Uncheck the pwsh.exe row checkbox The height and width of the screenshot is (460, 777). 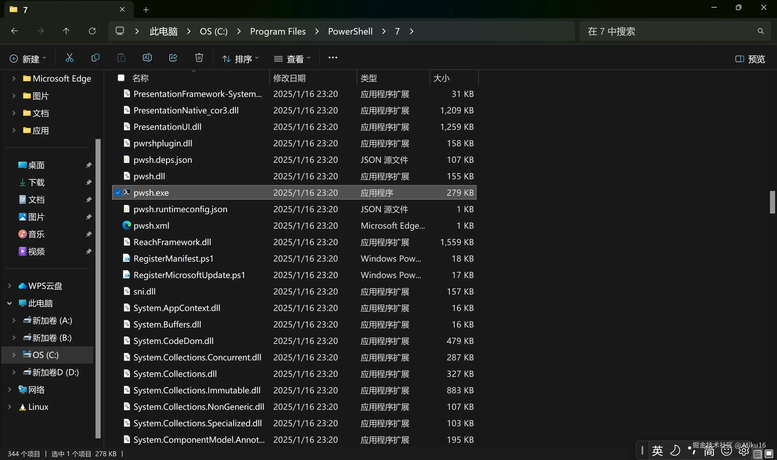click(118, 193)
